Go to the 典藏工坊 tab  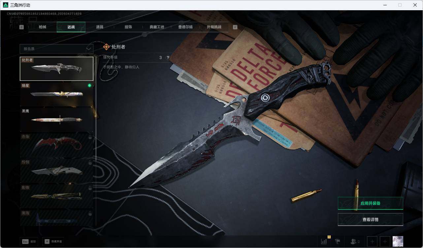click(x=157, y=27)
